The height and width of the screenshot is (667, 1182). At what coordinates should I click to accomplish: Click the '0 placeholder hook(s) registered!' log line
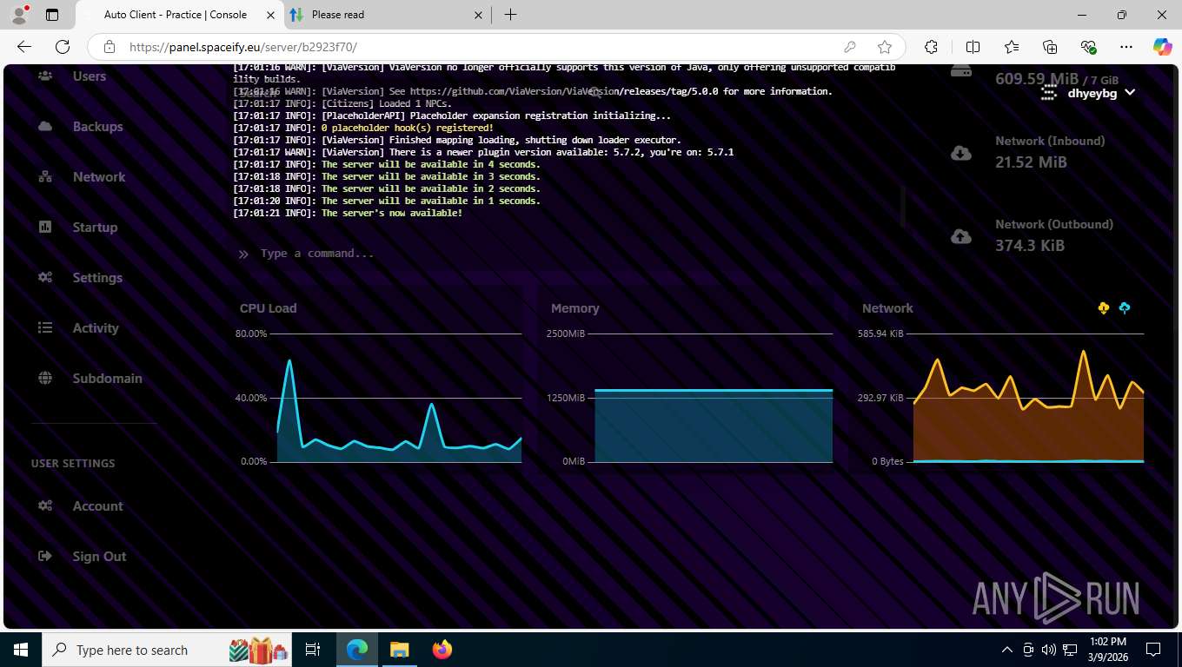click(408, 128)
